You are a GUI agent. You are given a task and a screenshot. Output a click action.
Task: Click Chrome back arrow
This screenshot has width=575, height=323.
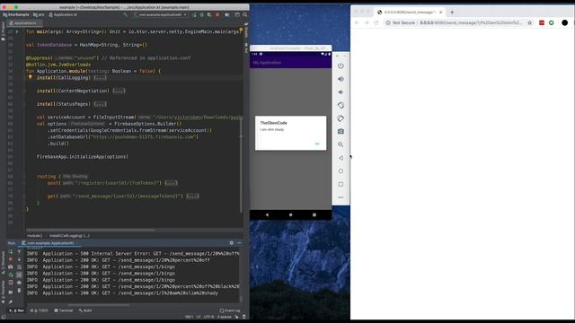357,22
